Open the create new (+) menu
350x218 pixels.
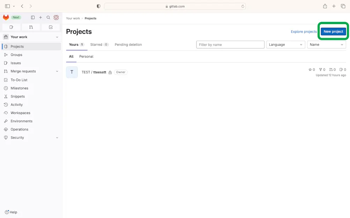pos(40,17)
